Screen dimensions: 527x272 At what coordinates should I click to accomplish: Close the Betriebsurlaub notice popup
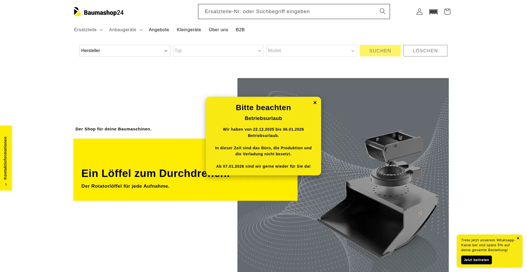[x=315, y=103]
